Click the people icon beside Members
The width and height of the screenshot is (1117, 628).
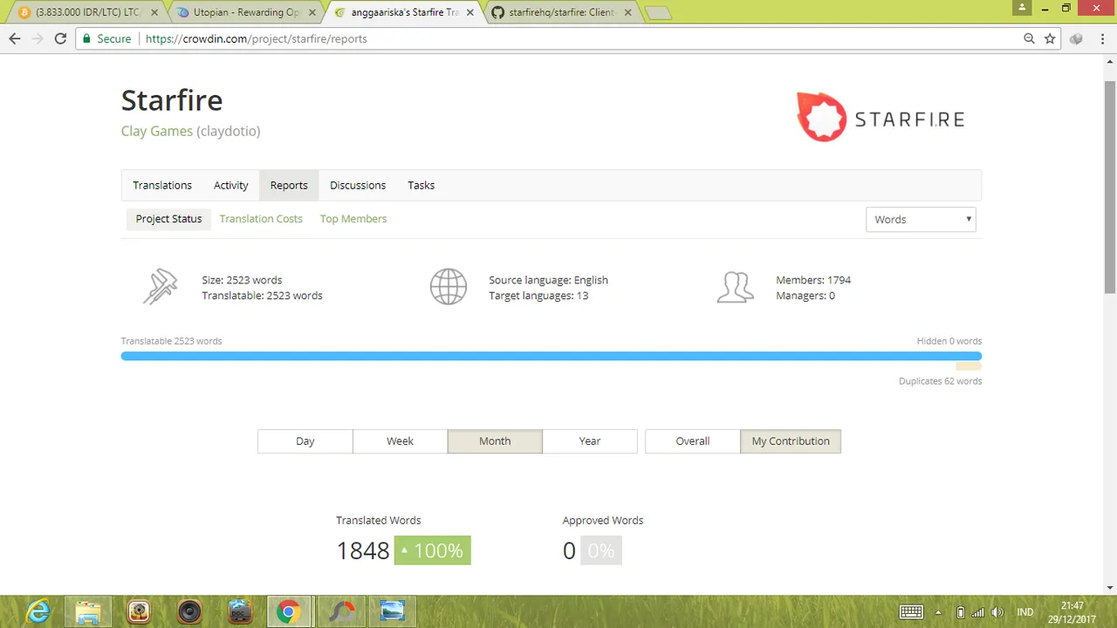pos(735,287)
